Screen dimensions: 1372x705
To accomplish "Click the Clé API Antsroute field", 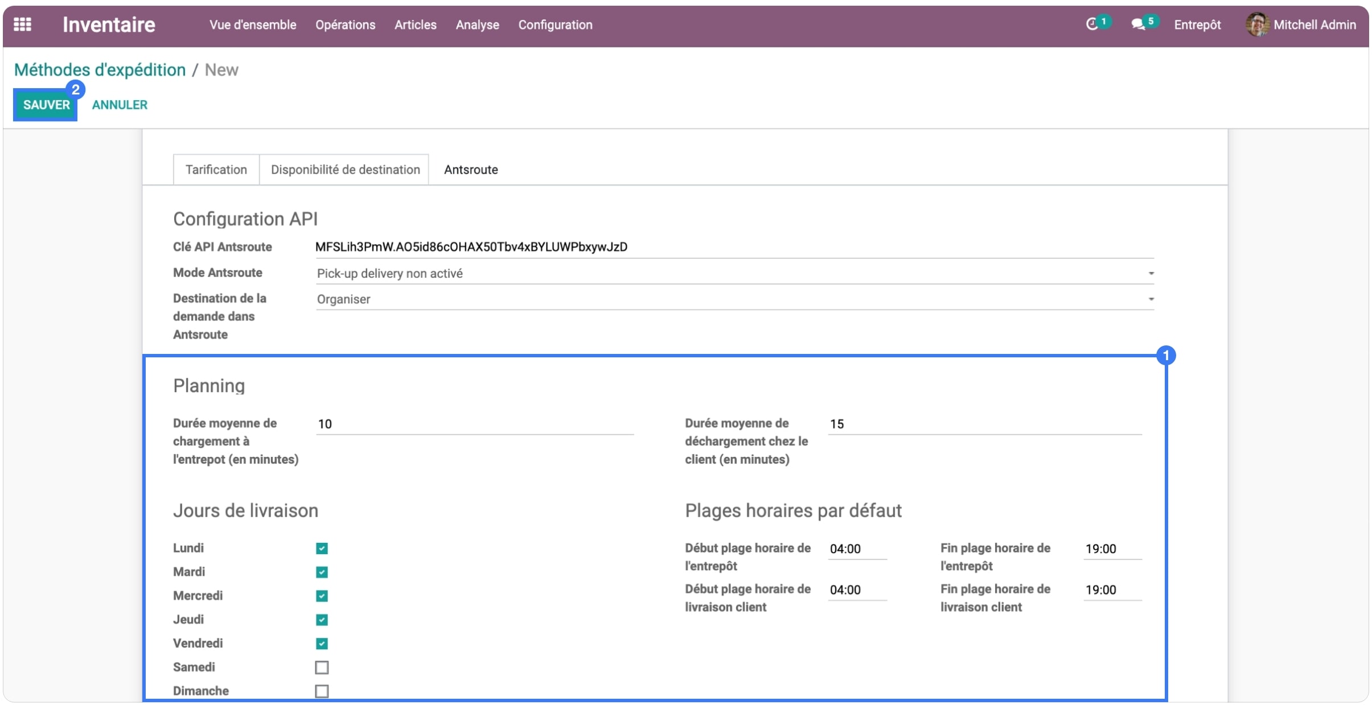I will point(734,247).
